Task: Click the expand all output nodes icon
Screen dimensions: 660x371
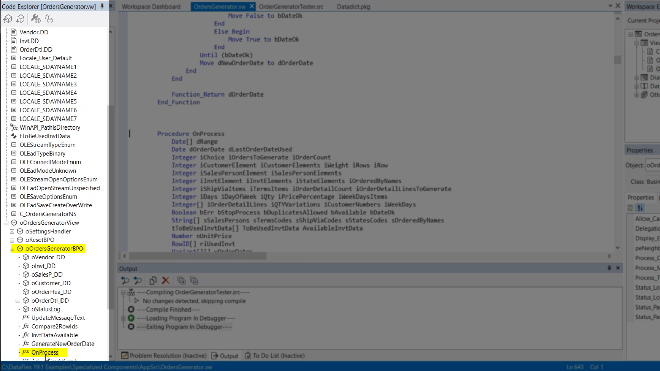Action: click(181, 281)
